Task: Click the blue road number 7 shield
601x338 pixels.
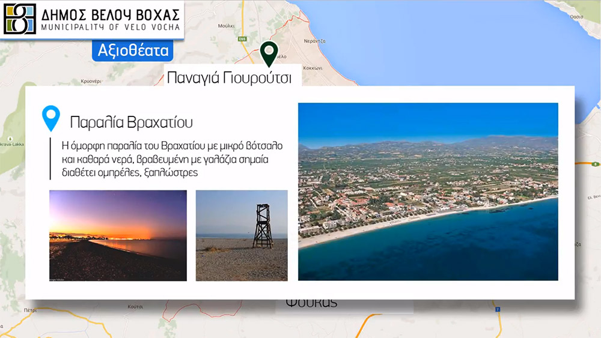Action: point(498,309)
